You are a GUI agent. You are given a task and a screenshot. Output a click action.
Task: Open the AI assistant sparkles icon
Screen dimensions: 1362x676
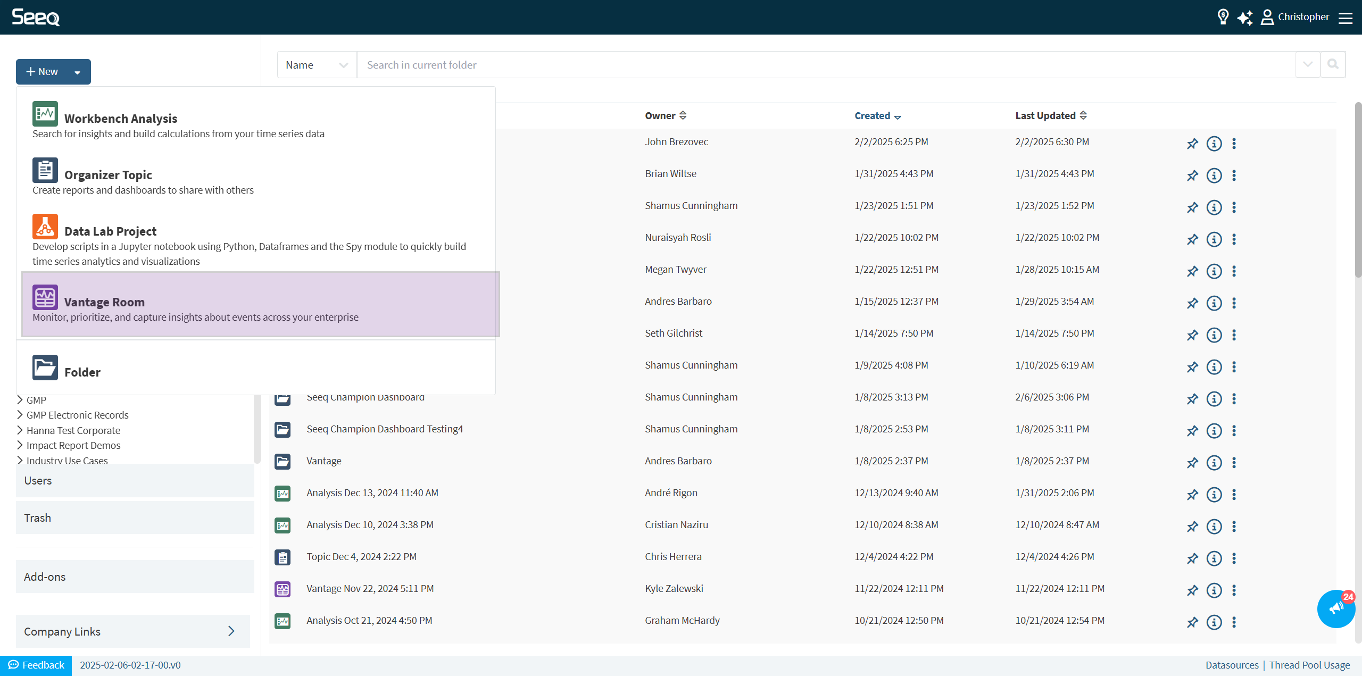[1245, 17]
